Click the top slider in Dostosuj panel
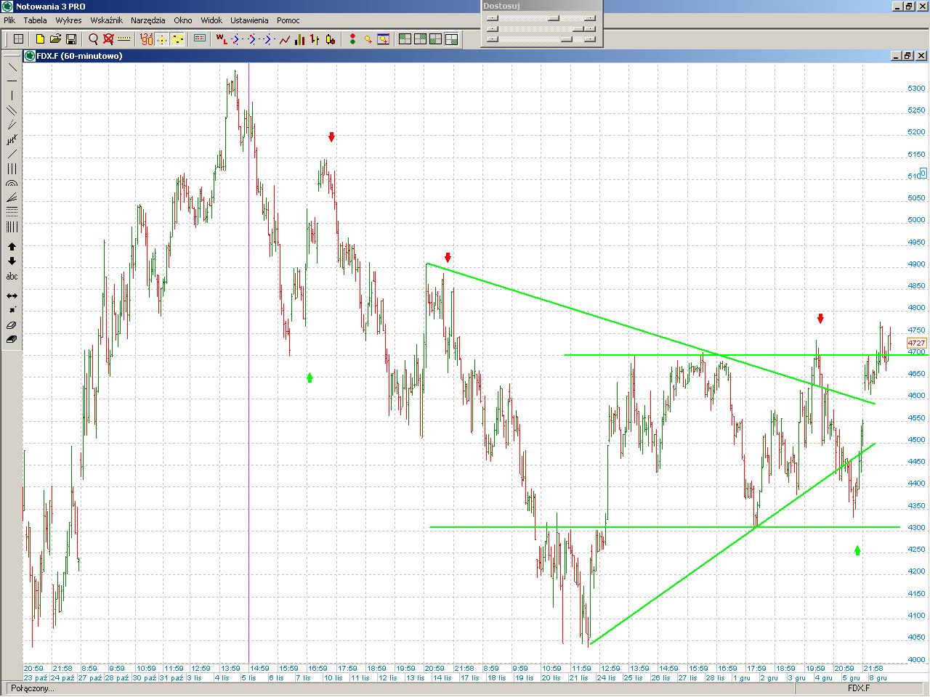The image size is (930, 697). tap(553, 18)
